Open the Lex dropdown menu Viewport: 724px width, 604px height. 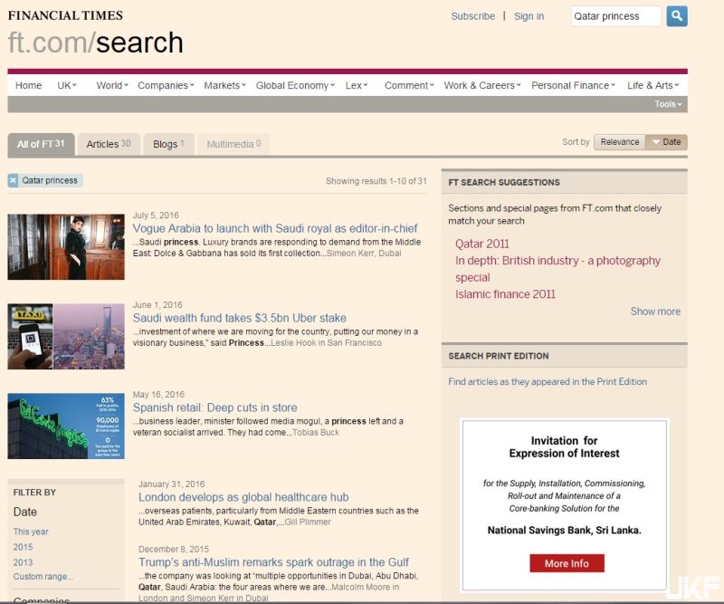click(357, 85)
